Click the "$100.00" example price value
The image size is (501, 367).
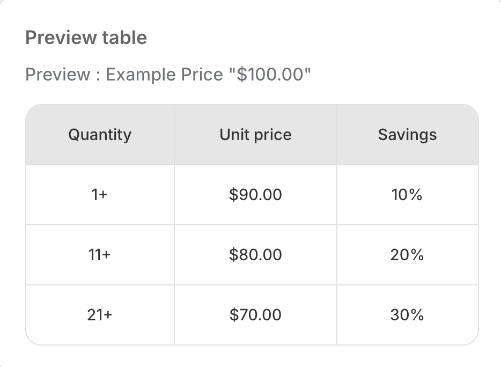click(x=270, y=74)
